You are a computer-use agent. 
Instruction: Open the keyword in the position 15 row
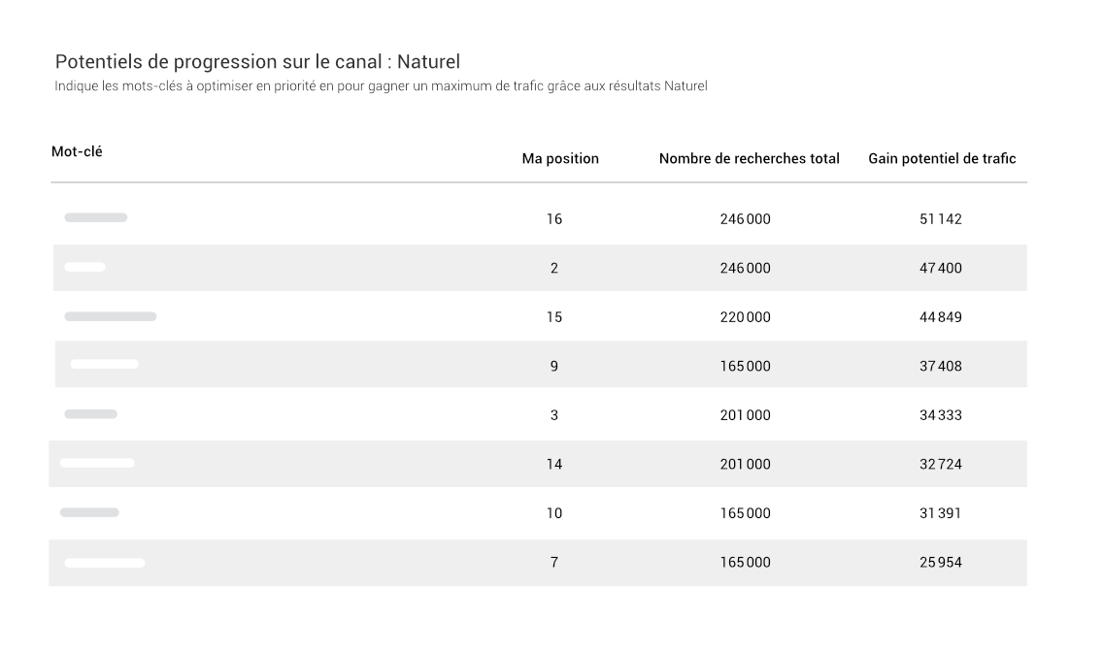(x=111, y=316)
